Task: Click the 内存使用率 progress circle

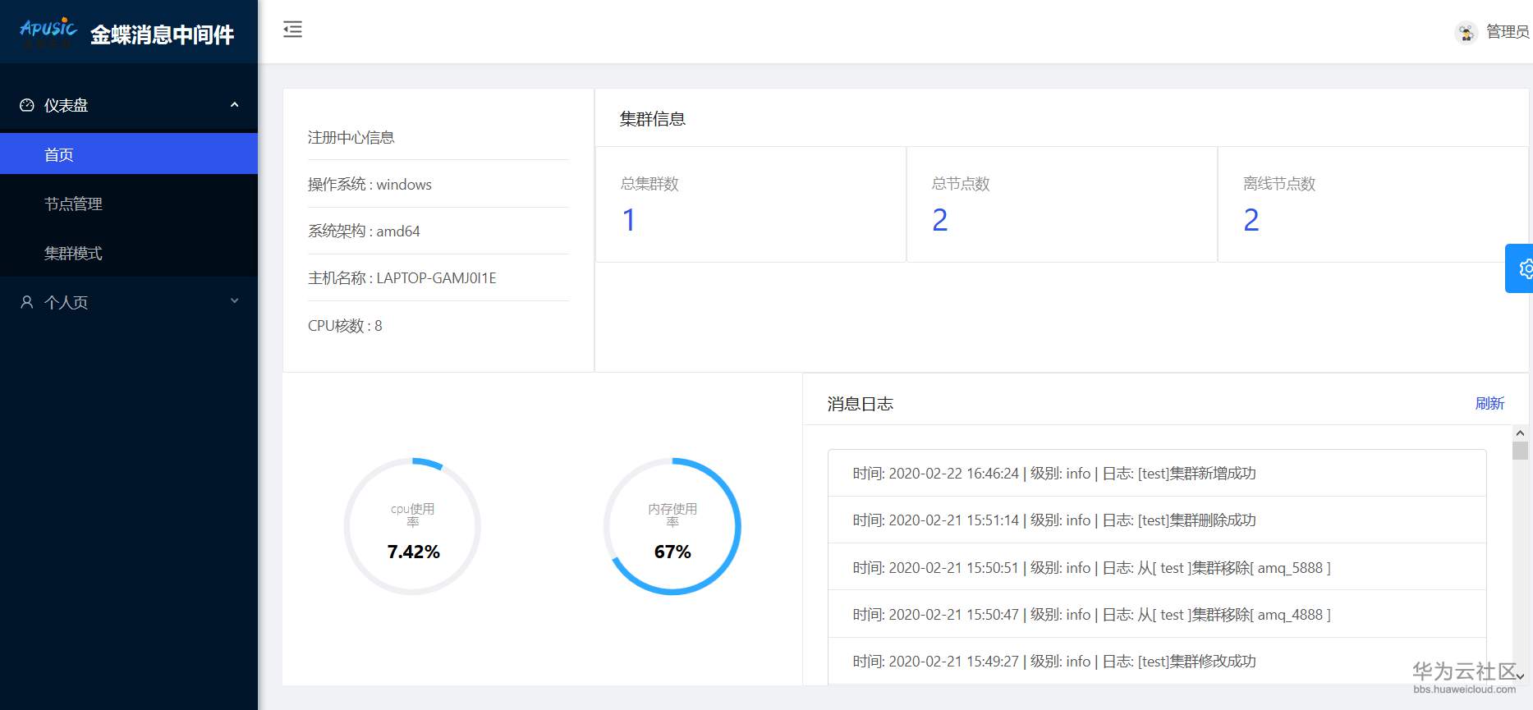Action: tap(672, 526)
